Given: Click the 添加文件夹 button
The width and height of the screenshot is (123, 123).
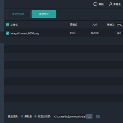Looking at the screenshot, I should [x=18, y=14].
